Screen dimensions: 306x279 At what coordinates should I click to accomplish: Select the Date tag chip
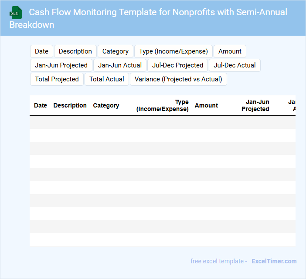[x=41, y=51]
